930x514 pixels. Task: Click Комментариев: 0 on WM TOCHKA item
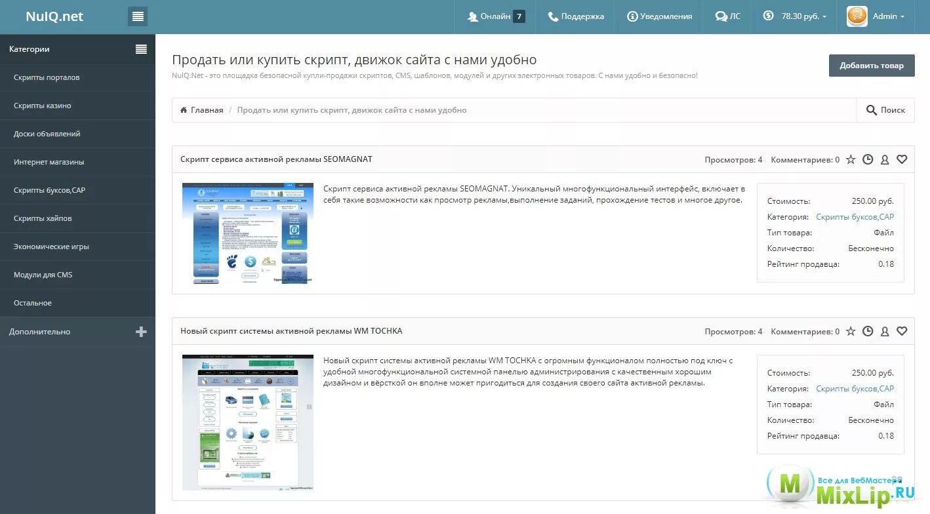click(x=805, y=331)
